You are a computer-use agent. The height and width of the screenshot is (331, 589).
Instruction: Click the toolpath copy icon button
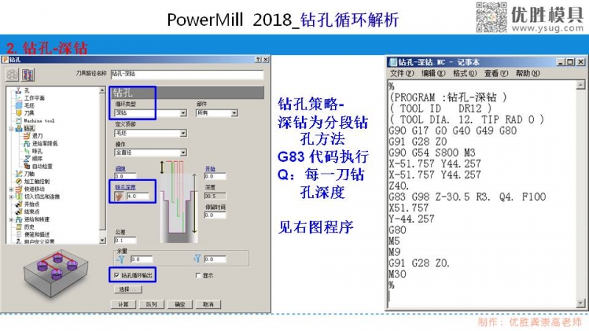[28, 75]
